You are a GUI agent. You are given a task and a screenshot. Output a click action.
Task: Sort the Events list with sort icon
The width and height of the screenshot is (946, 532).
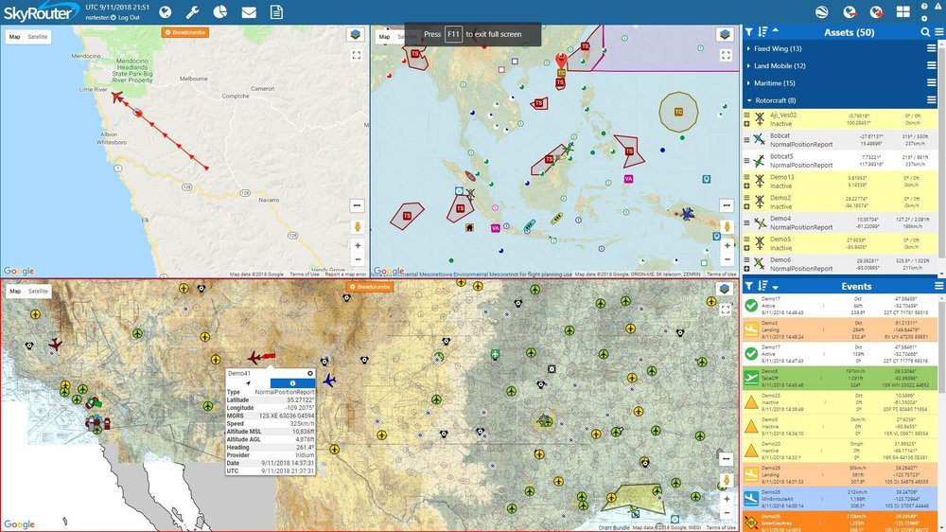[x=762, y=286]
